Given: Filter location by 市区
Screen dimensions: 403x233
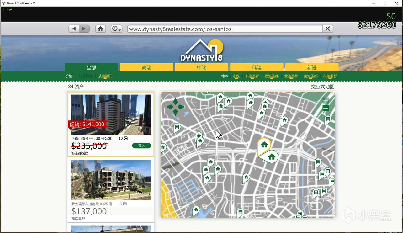Looking at the screenshot, I should (236, 76).
